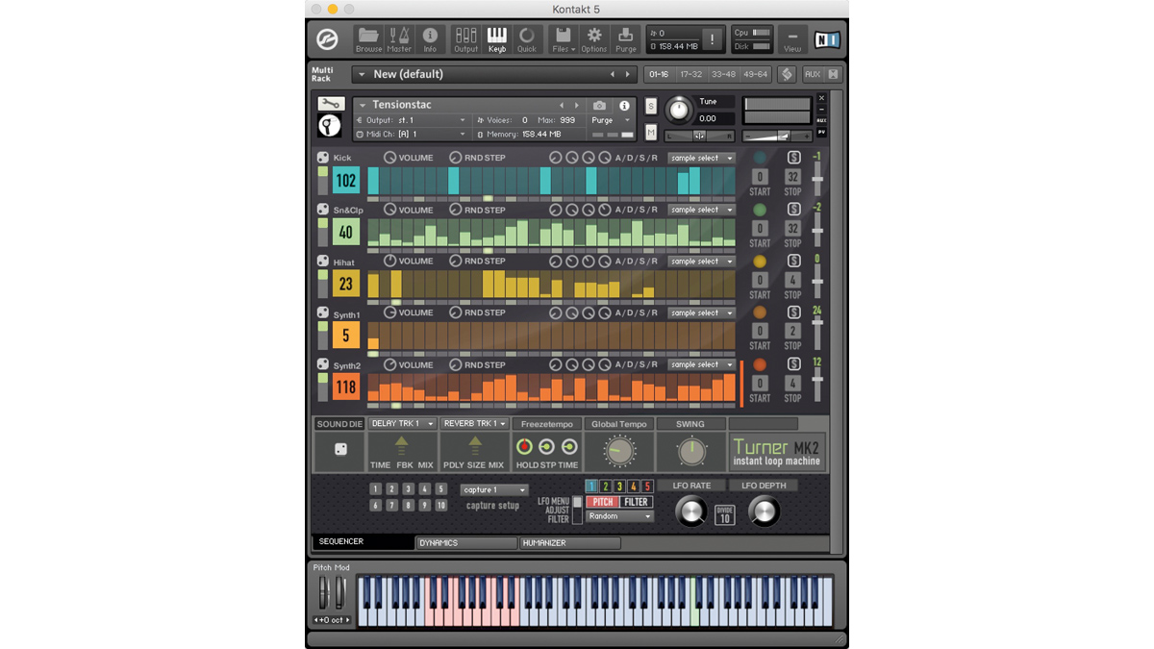
Task: Click the Global Tempo knob
Action: (619, 450)
